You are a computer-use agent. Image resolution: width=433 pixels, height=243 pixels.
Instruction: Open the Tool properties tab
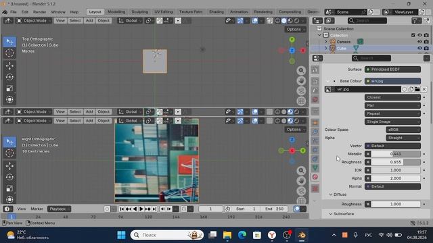pyautogui.click(x=315, y=70)
